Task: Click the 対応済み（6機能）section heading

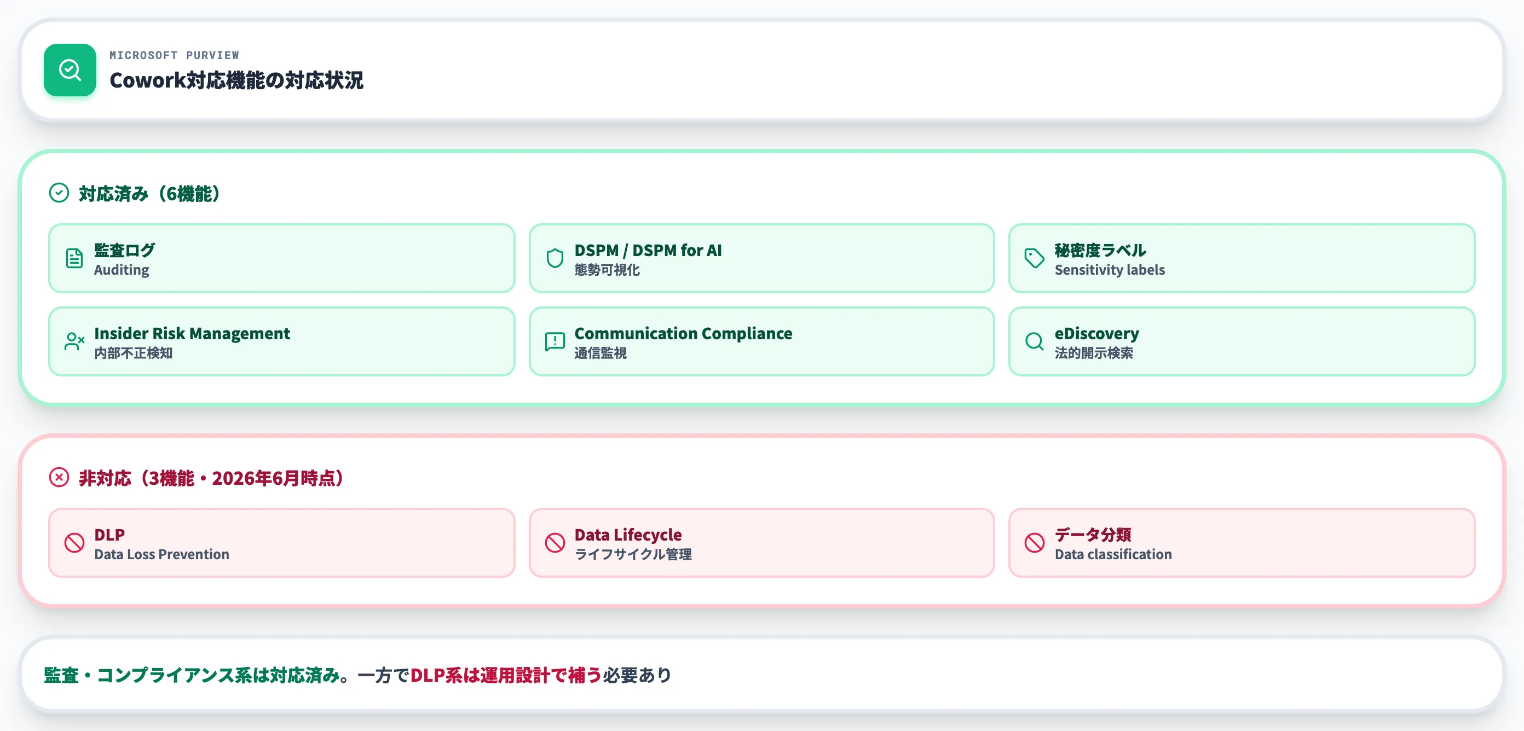Action: coord(149,193)
